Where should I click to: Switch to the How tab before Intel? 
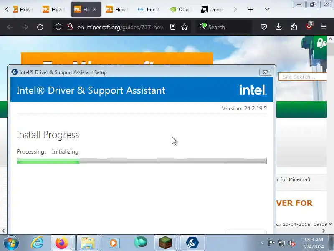click(x=117, y=9)
